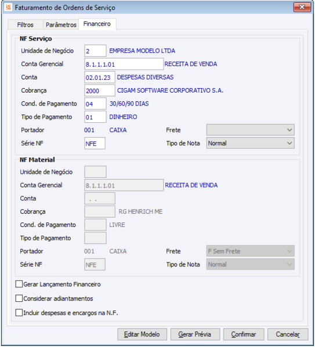Click the Gerar Prévia button
This screenshot has width=315, height=347.
tap(195, 334)
